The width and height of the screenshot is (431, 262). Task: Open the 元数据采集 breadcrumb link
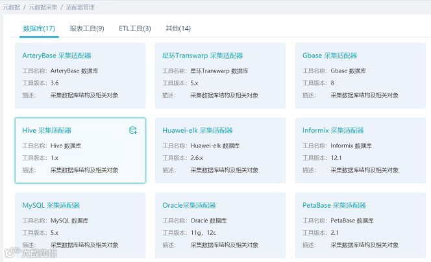tap(43, 7)
